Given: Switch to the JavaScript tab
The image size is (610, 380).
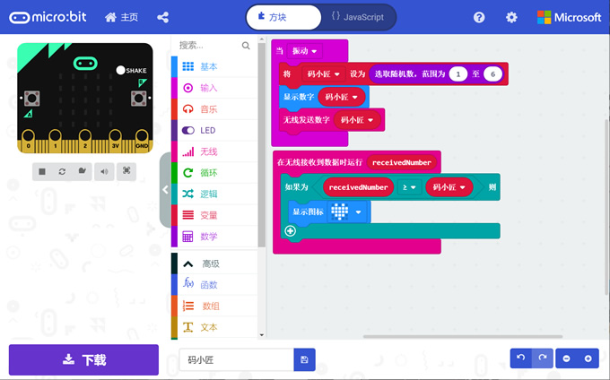Looking at the screenshot, I should [358, 17].
